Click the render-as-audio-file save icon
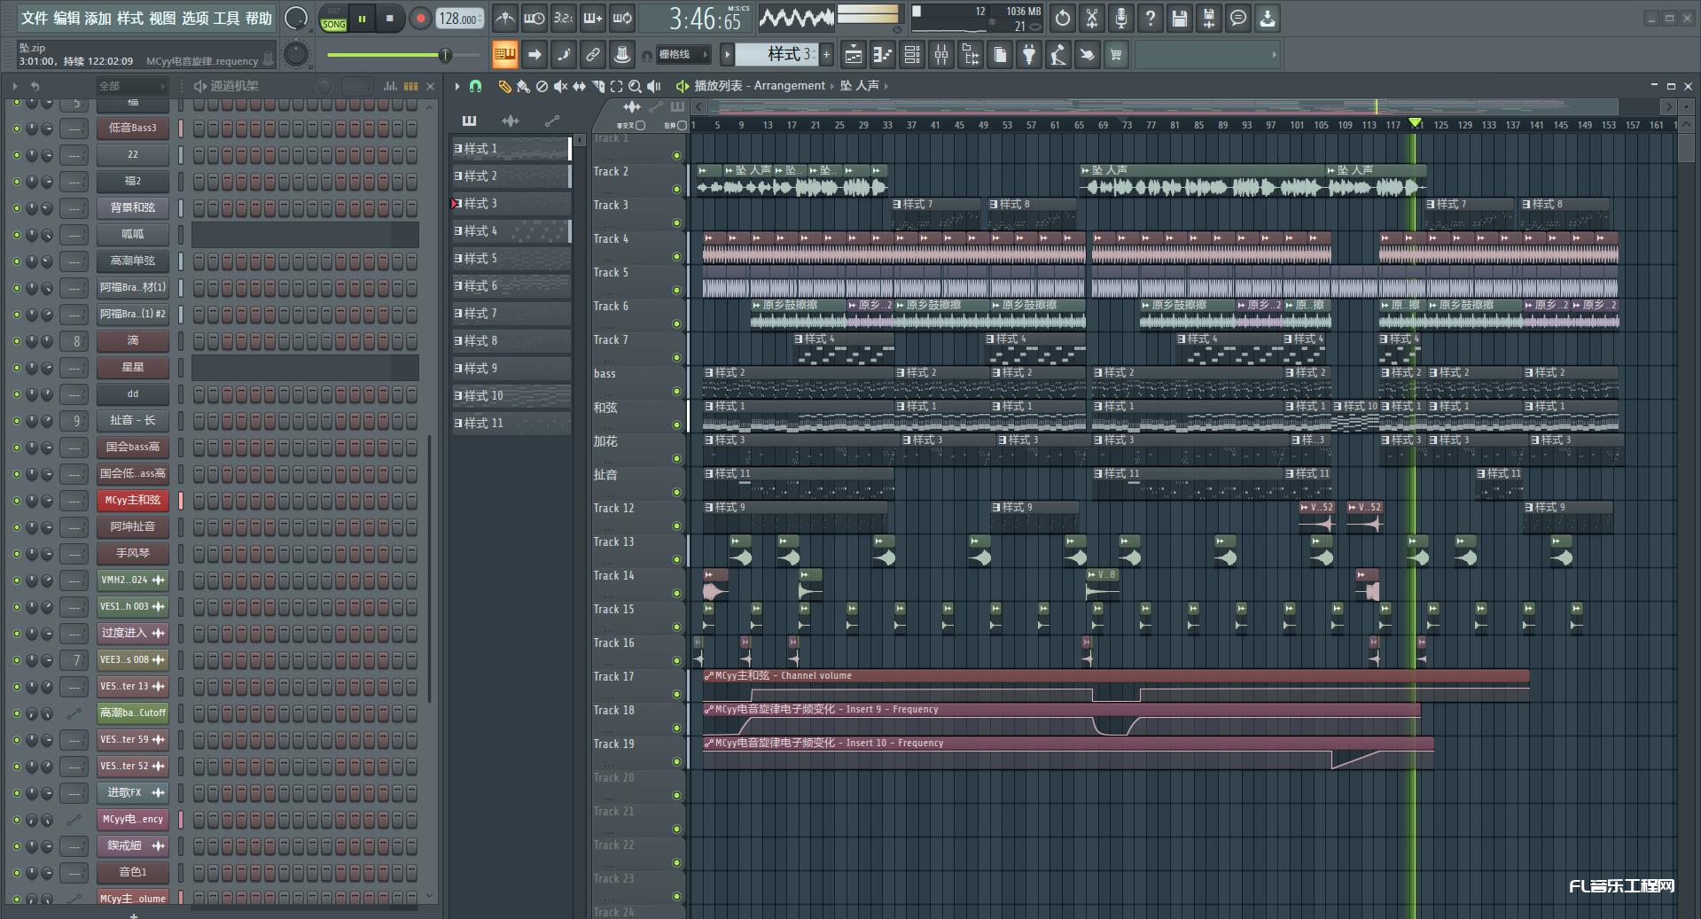The height and width of the screenshot is (919, 1701). (x=1209, y=18)
